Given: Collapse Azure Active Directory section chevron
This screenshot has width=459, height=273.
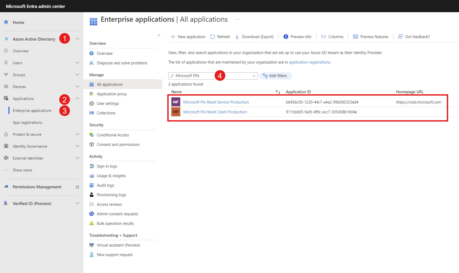Looking at the screenshot, I should coord(78,39).
